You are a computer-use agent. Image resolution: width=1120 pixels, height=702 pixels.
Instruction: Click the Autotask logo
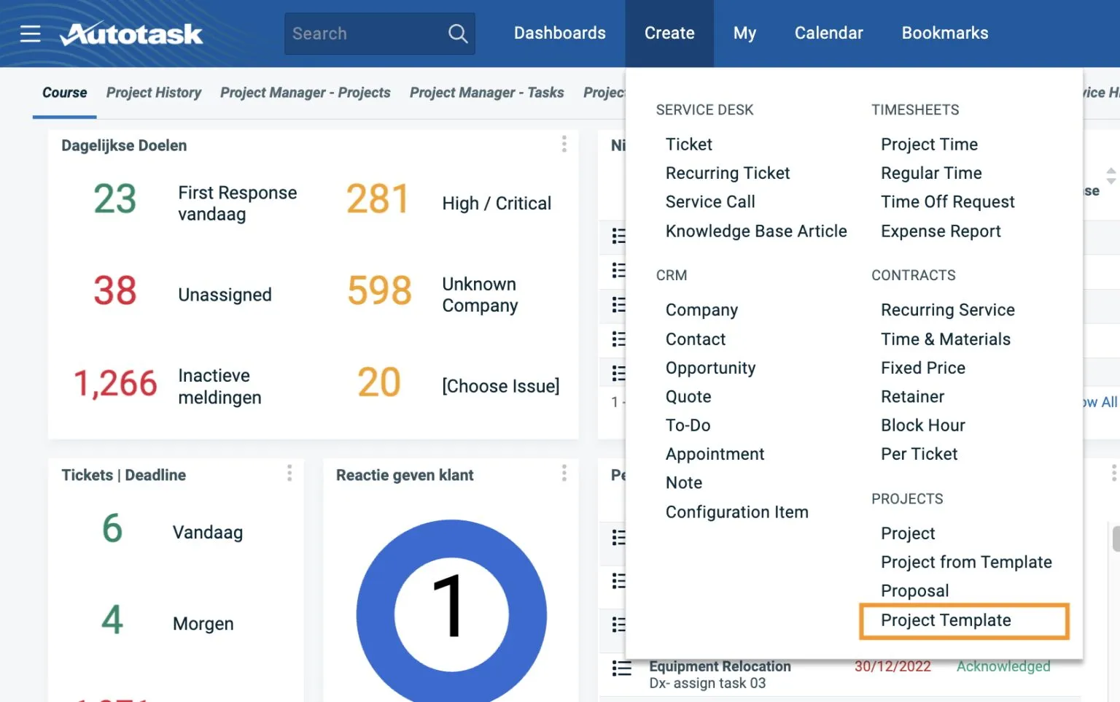pos(131,33)
